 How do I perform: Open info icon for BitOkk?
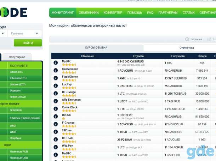(x=56, y=117)
